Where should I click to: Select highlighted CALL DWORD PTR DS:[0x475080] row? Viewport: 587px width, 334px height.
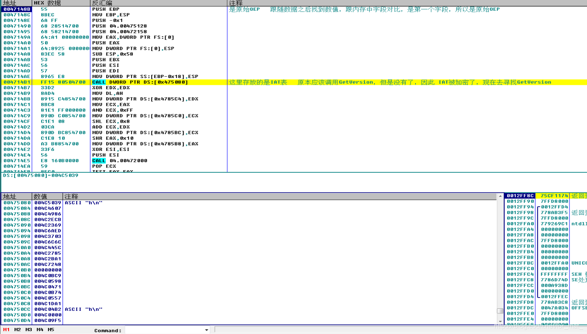click(x=140, y=82)
